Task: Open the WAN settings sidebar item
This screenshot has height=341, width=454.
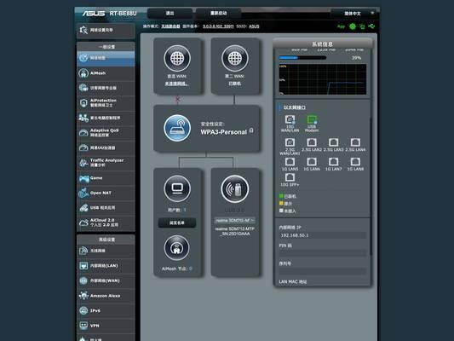Action: point(106,280)
